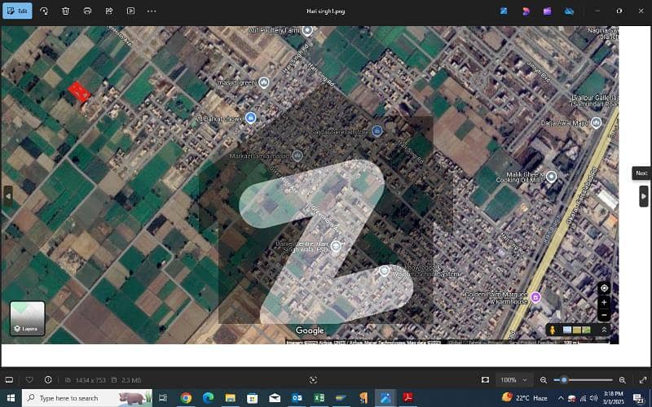
Task: Go to the previous image
Action: click(x=8, y=195)
